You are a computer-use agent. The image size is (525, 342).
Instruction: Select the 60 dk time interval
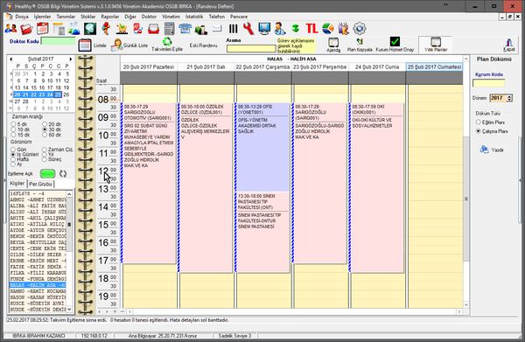45,135
